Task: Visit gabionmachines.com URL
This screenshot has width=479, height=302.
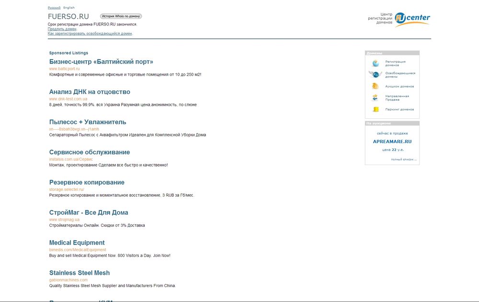Action: [x=68, y=280]
